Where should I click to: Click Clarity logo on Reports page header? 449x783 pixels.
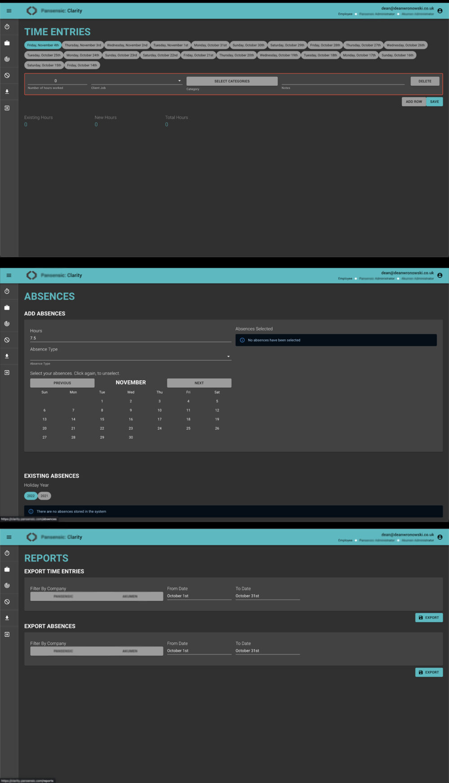coord(31,537)
